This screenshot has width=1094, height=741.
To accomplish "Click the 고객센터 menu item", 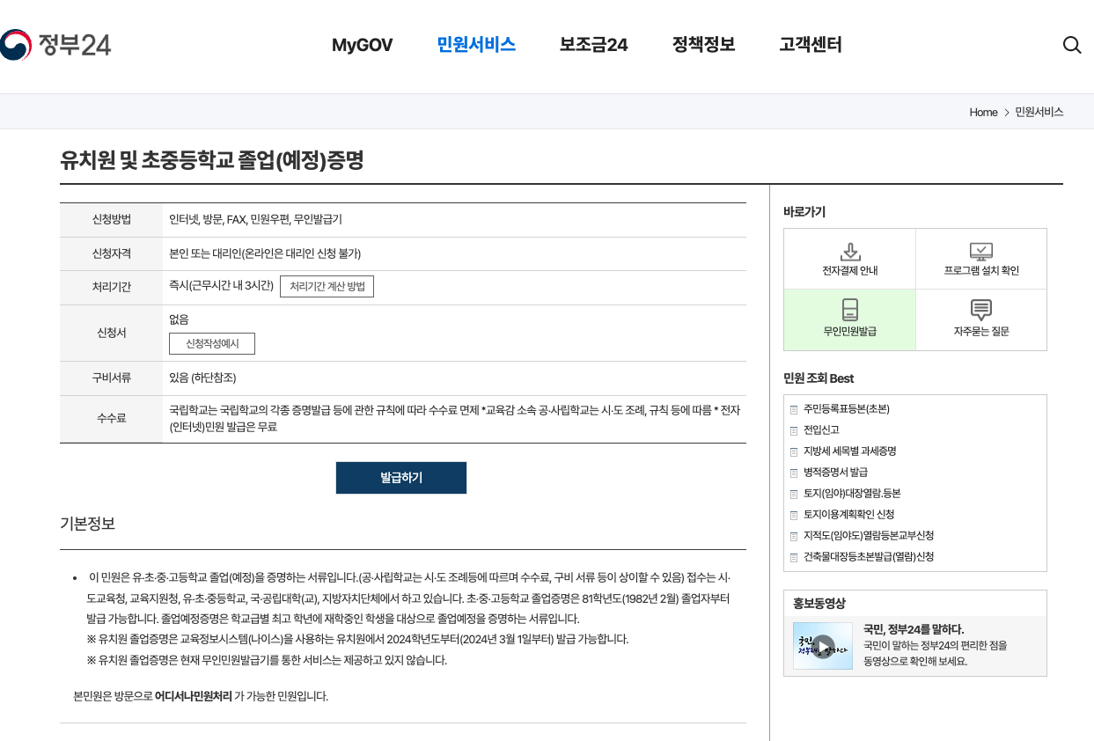I will pyautogui.click(x=809, y=44).
